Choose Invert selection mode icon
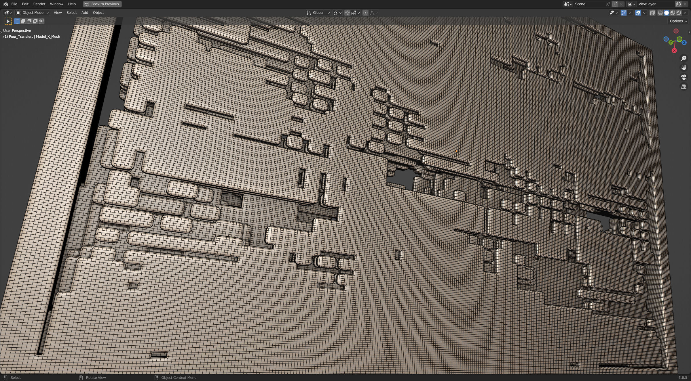This screenshot has height=381, width=691. [35, 21]
